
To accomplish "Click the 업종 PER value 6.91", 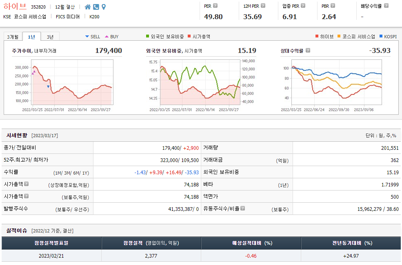I will (290, 17).
